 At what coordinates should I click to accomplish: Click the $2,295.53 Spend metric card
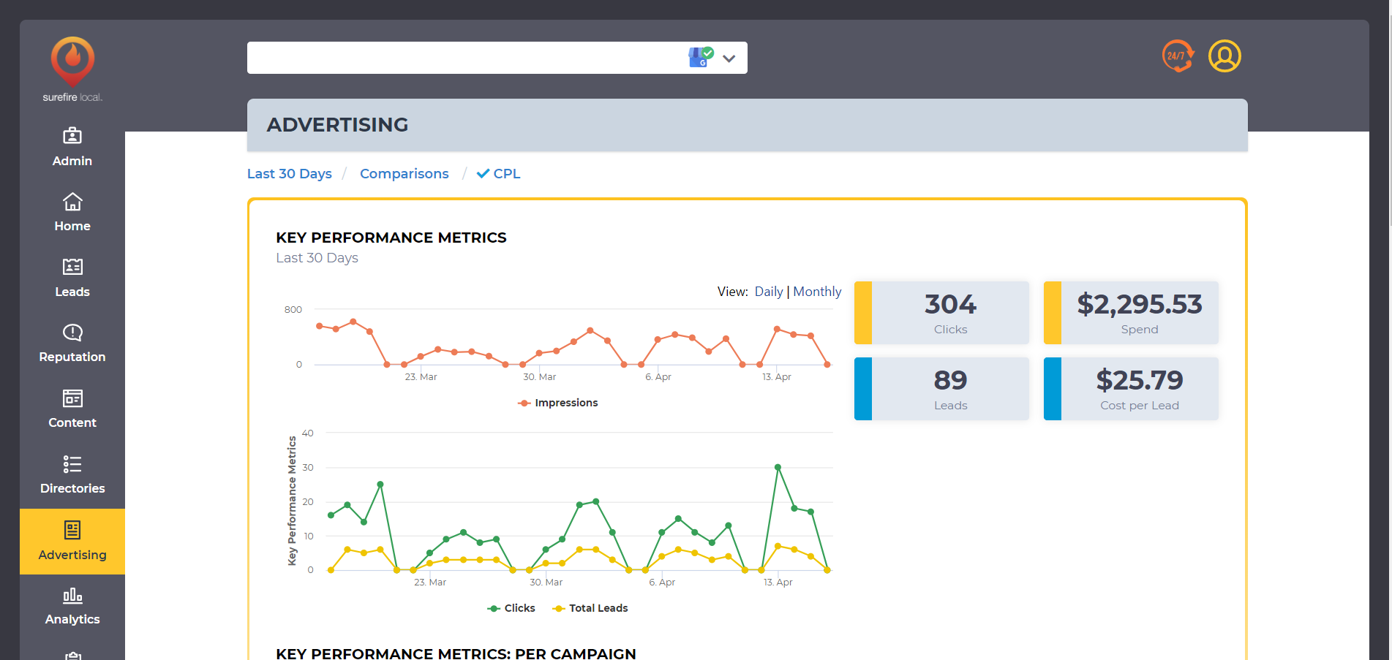(1131, 313)
